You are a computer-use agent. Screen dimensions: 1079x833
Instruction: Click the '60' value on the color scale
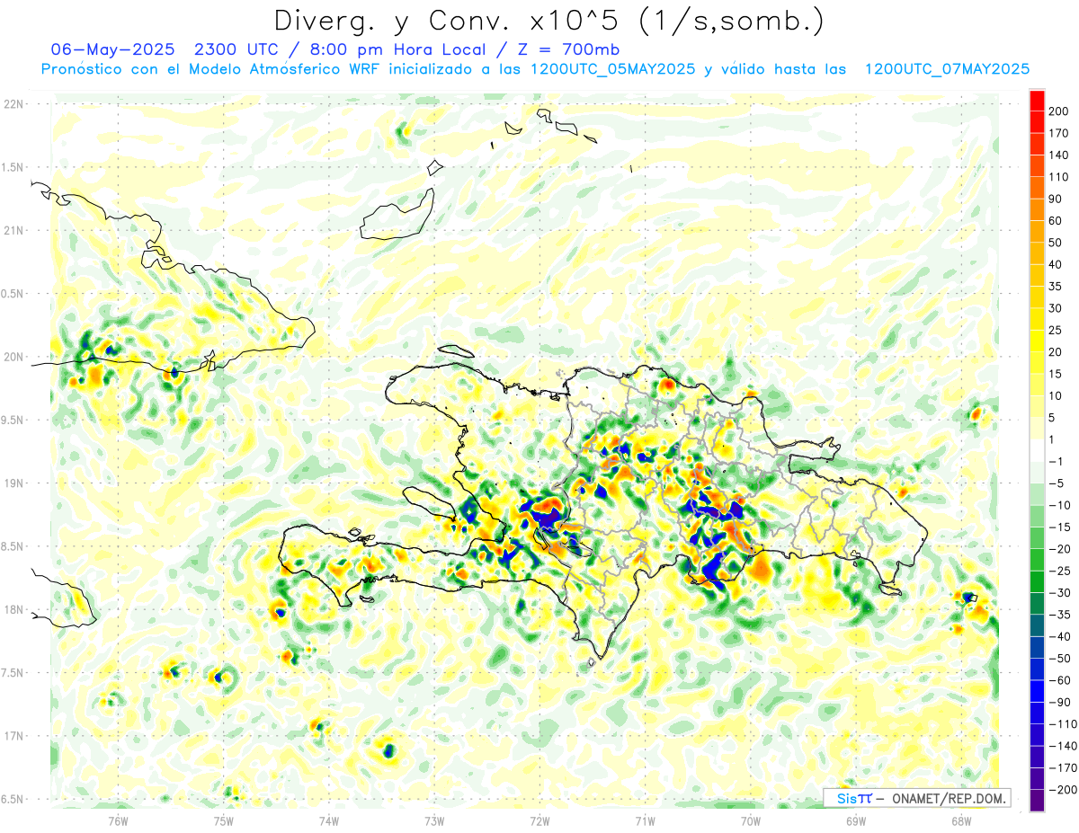pyautogui.click(x=1056, y=221)
